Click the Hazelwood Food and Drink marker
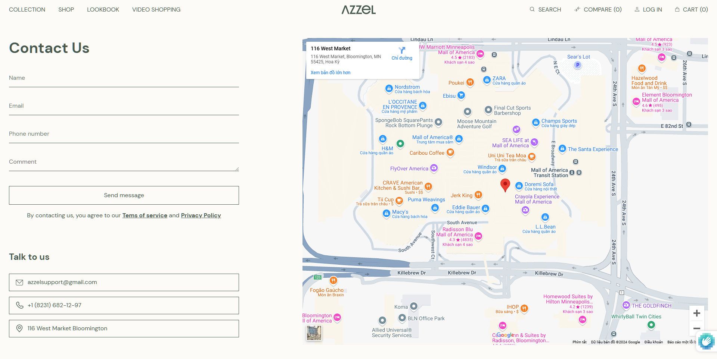The width and height of the screenshot is (717, 359). 642,68
